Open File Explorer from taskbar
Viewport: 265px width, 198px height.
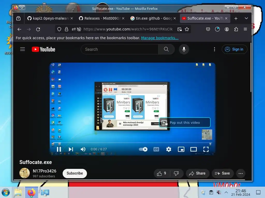click(18, 192)
